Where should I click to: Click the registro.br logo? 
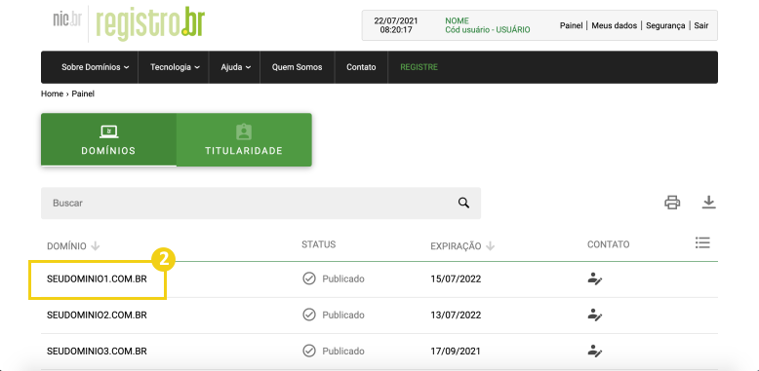click(150, 23)
